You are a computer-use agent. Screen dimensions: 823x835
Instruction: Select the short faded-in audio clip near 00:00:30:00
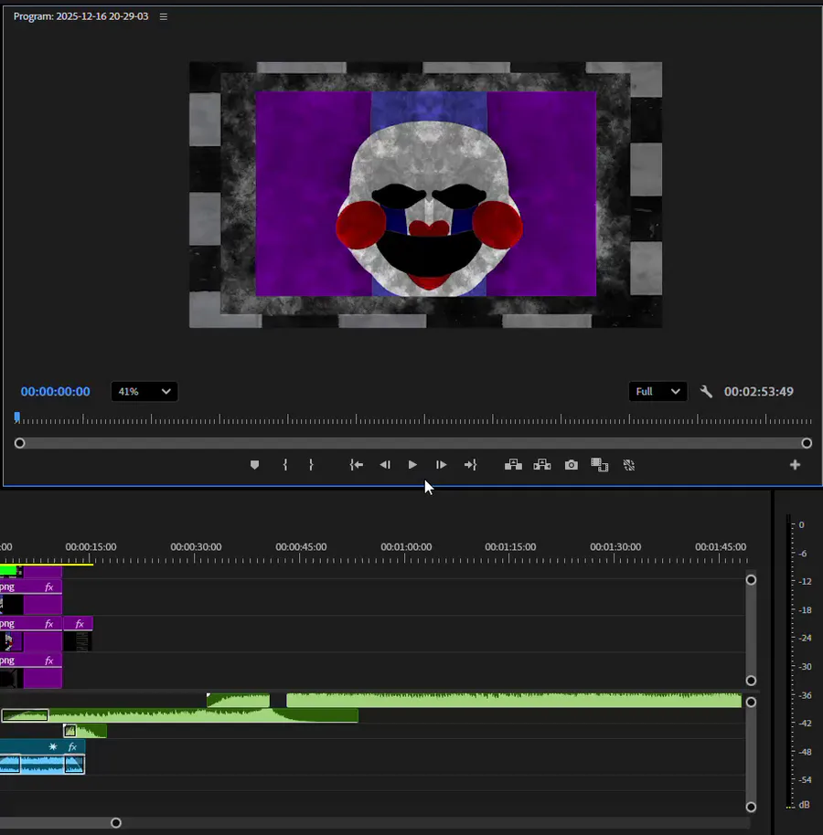(x=239, y=701)
